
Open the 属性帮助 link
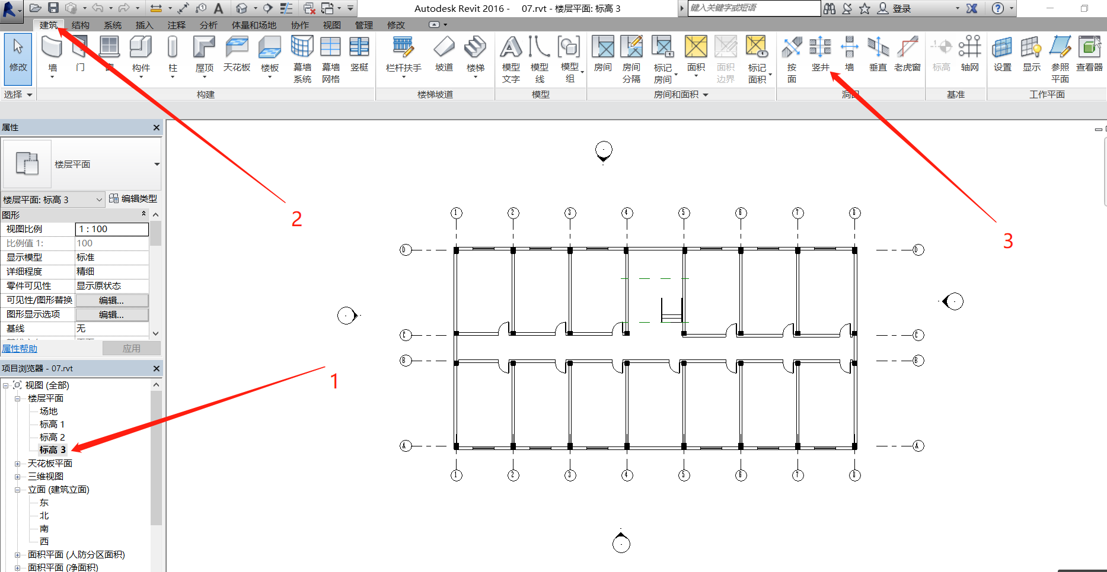click(20, 349)
